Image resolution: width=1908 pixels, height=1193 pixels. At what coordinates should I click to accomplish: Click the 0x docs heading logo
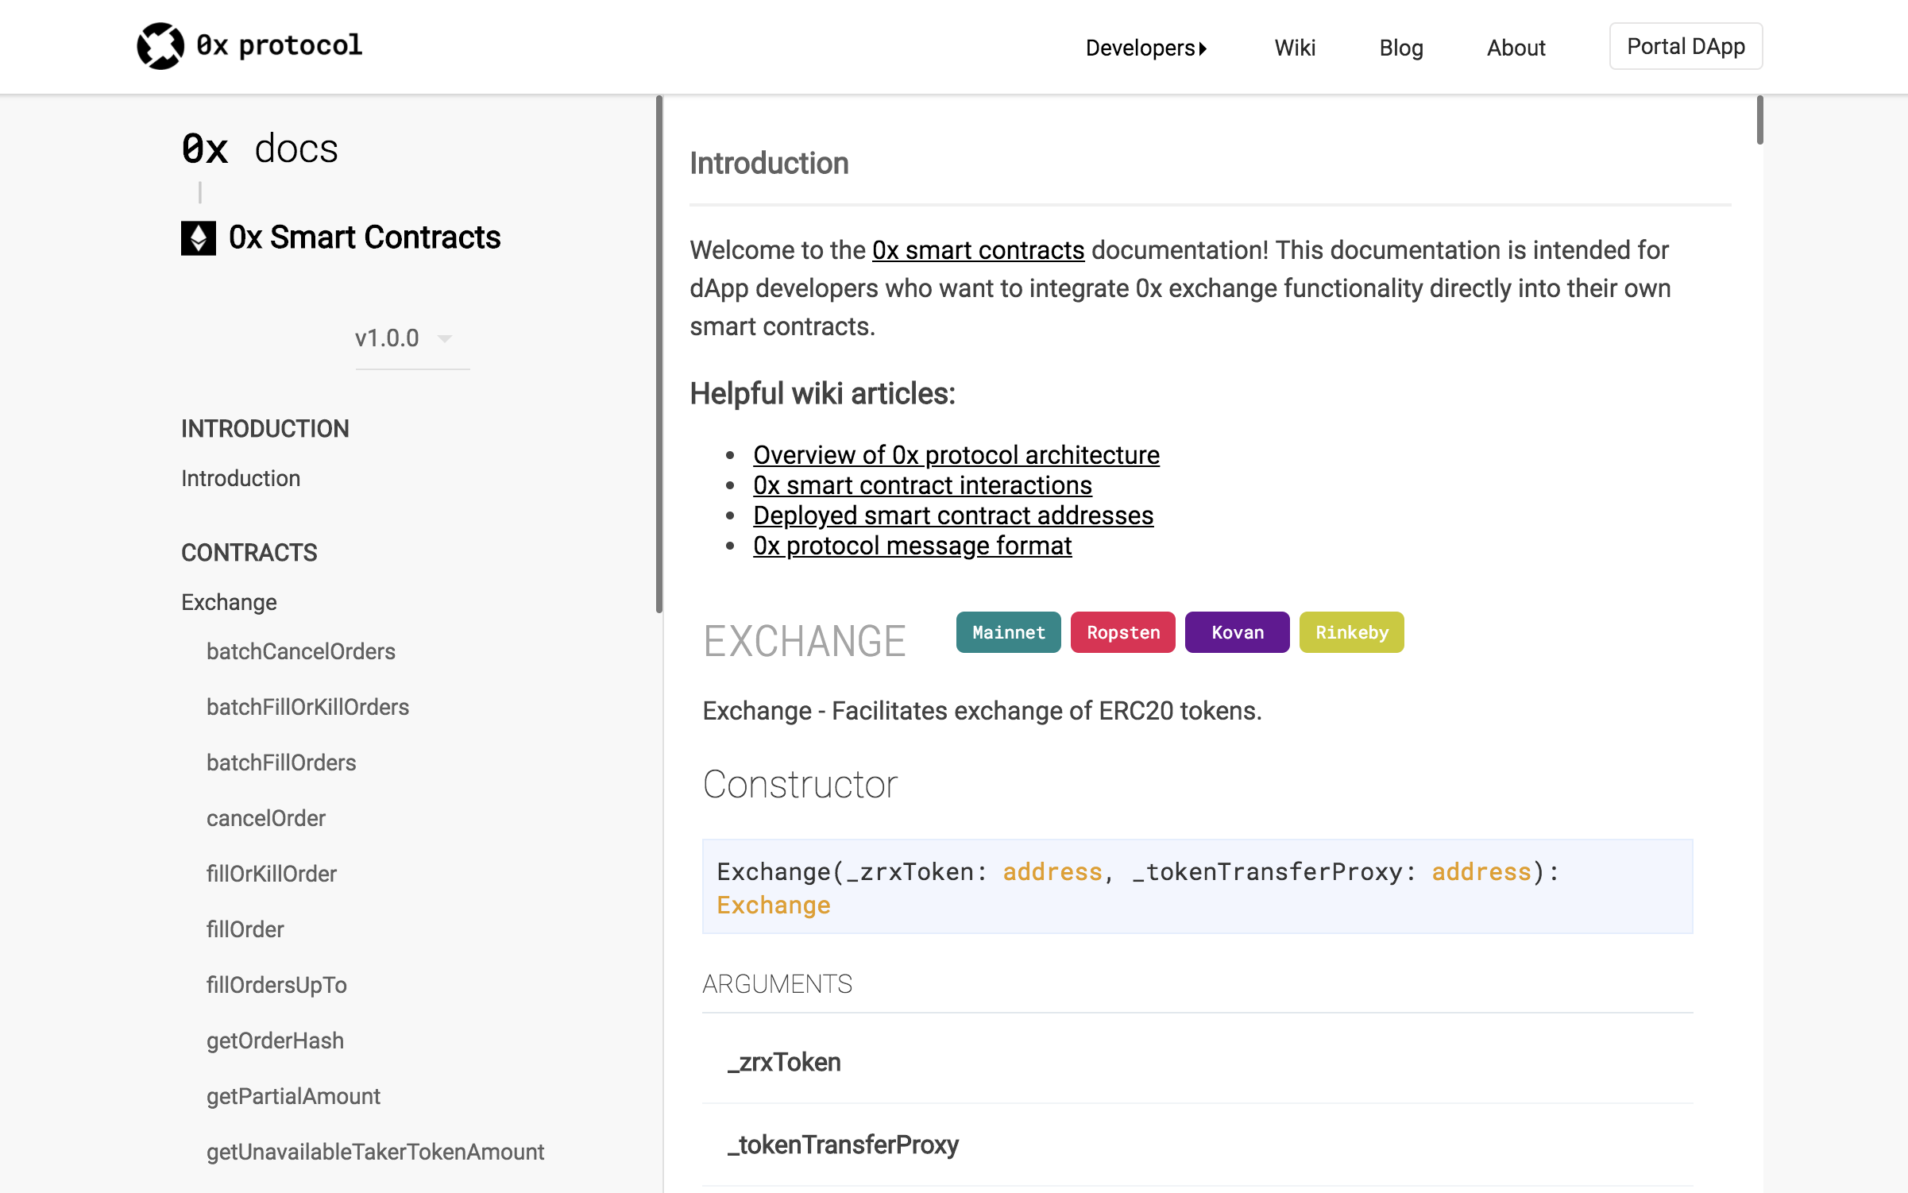click(x=260, y=149)
